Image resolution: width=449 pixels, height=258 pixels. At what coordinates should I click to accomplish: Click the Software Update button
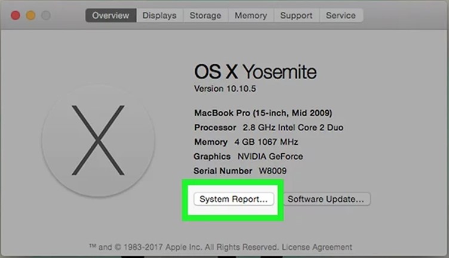(x=326, y=198)
